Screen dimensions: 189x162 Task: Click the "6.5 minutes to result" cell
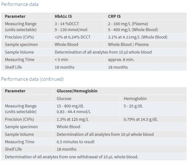76,142
